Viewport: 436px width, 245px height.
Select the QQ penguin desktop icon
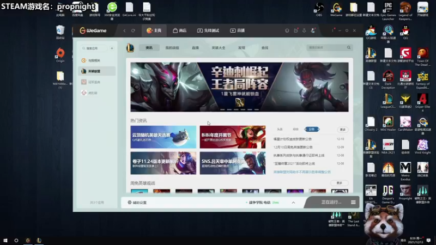coord(405,32)
